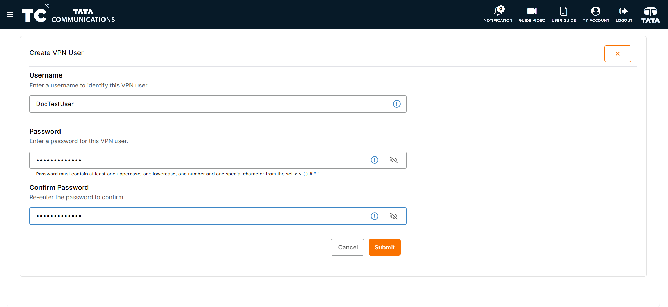Open the hamburger navigation menu
The image size is (668, 307).
(x=10, y=15)
